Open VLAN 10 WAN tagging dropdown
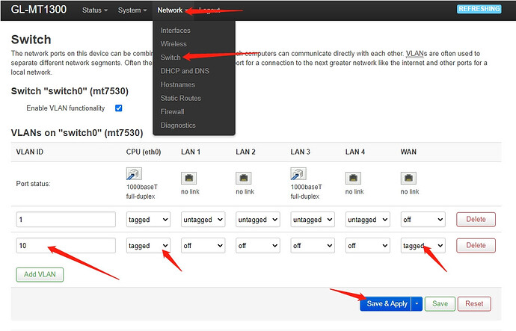This screenshot has width=516, height=331. pos(423,245)
